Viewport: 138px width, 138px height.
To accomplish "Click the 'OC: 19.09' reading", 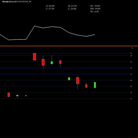I will pos(95,6).
